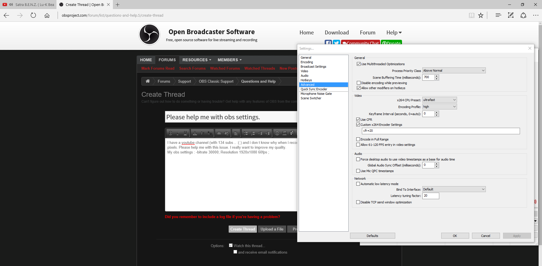Image resolution: width=542 pixels, height=266 pixels.
Task: Insert a link with the editor link icon
Action: coord(219,133)
